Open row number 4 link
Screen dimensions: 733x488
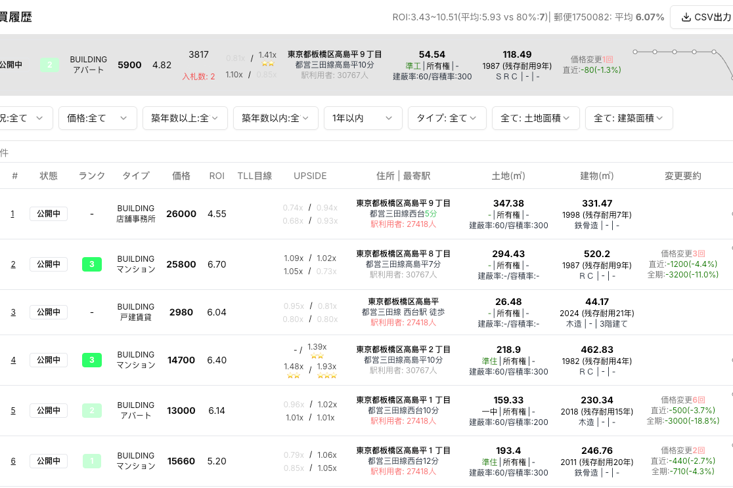pos(13,360)
